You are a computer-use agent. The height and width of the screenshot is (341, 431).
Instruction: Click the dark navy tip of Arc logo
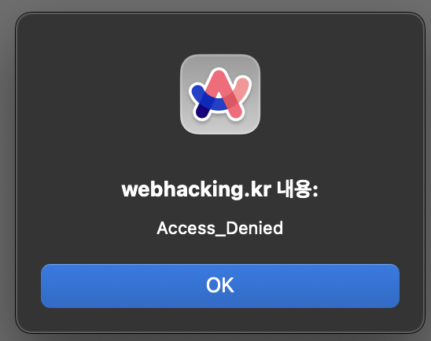pyautogui.click(x=201, y=112)
